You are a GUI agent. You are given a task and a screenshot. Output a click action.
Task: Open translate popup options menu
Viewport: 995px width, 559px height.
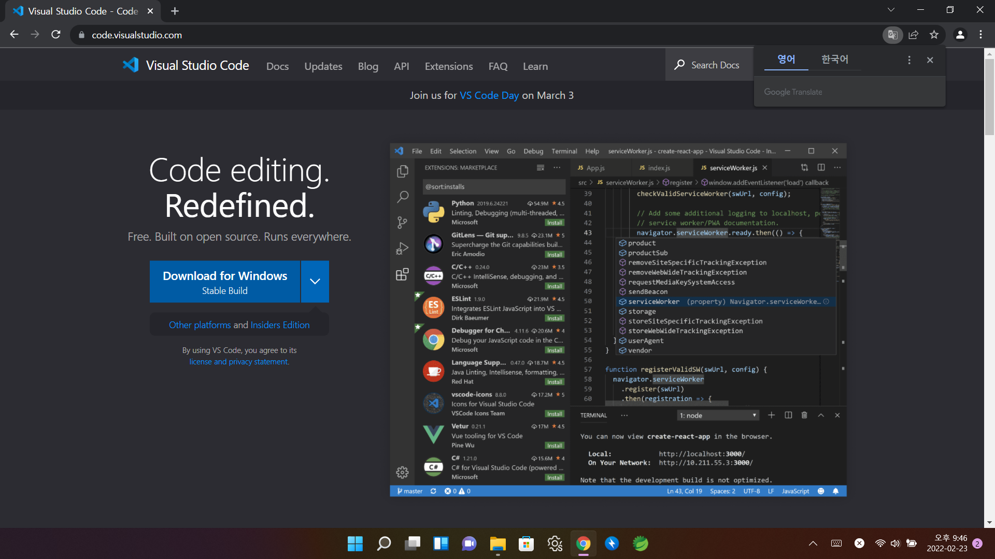click(x=909, y=60)
